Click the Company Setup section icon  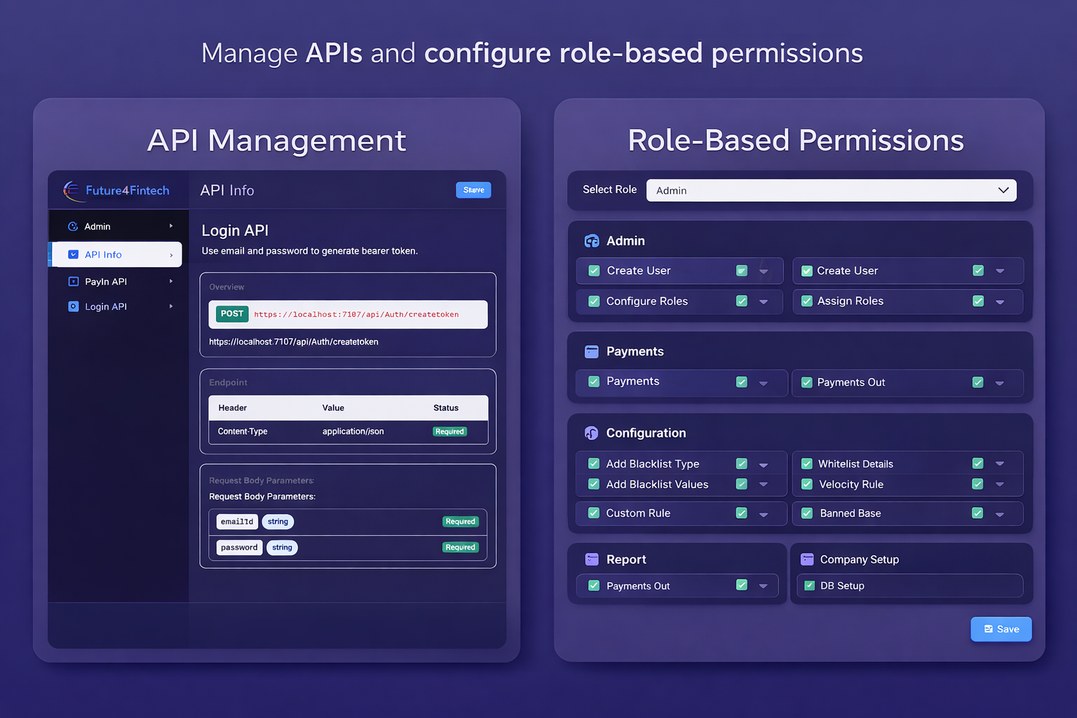[807, 560]
